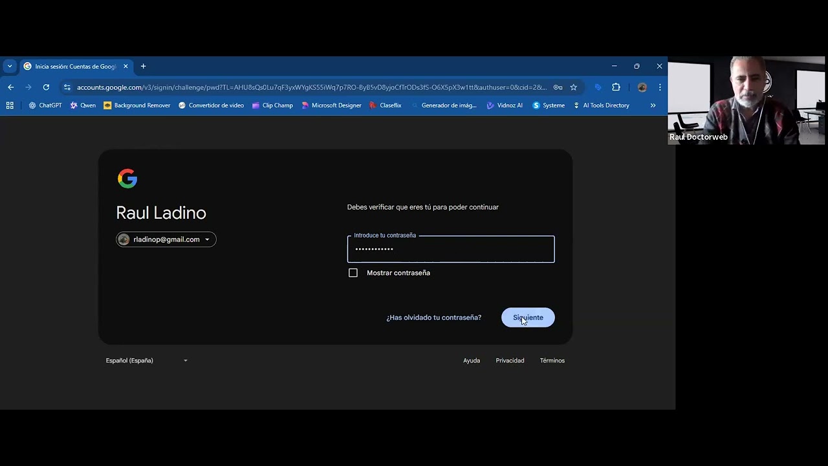Open the Generador de imág... bookmark
The width and height of the screenshot is (828, 466).
click(444, 105)
